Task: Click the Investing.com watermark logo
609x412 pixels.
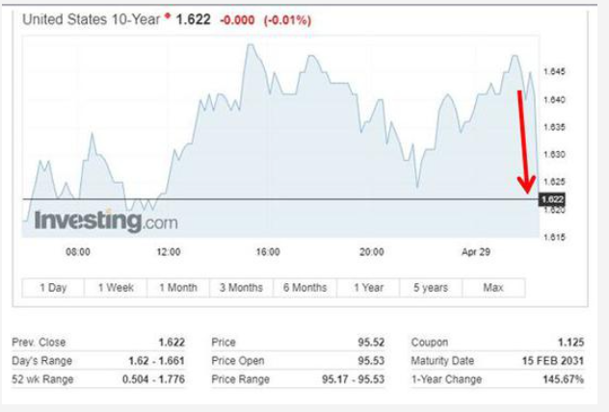Action: (106, 220)
